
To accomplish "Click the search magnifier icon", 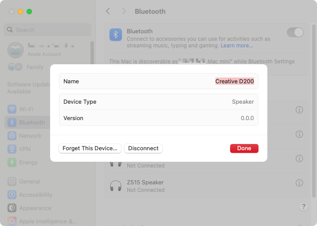I will [x=10, y=30].
